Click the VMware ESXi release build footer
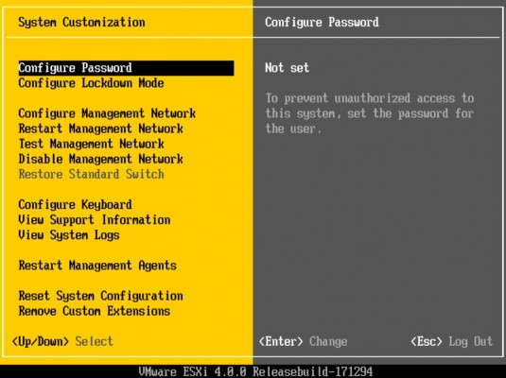This screenshot has width=506, height=378. (255, 371)
